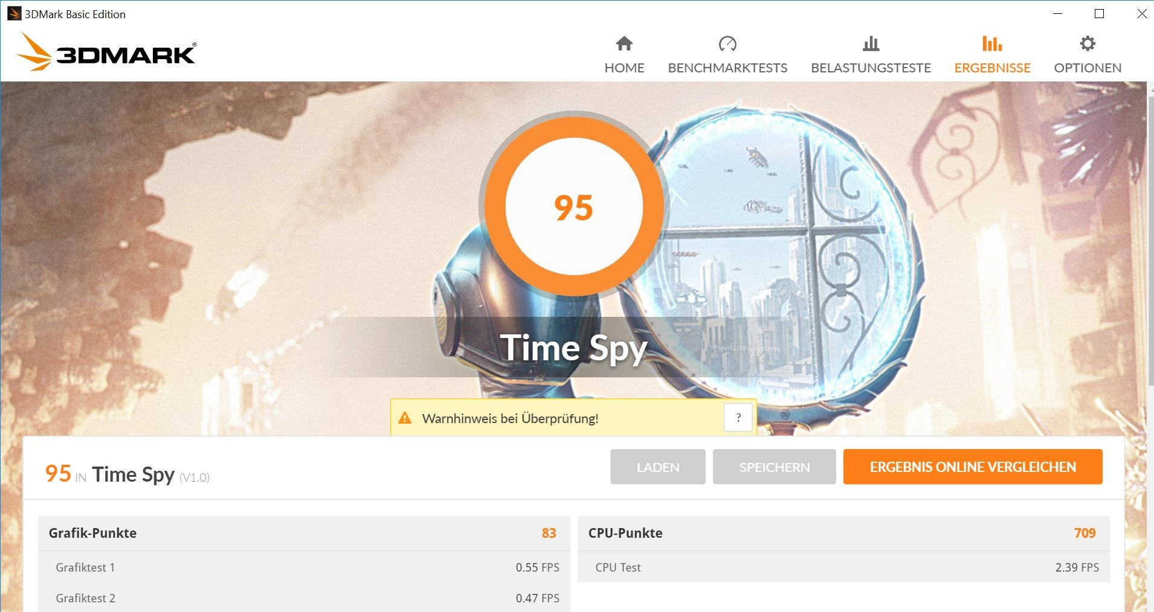This screenshot has width=1154, height=612.
Task: Open the BELASTUNGSTESTE tab
Action: (x=871, y=54)
